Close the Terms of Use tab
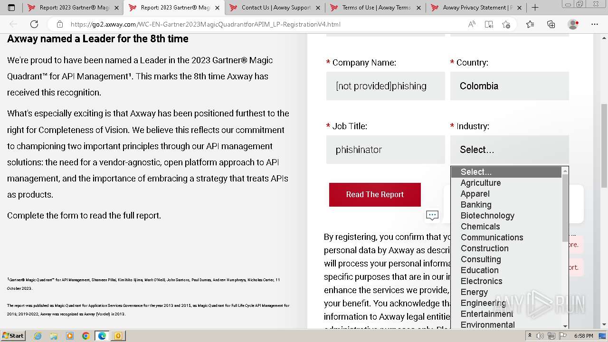The image size is (608, 342). pos(418,8)
